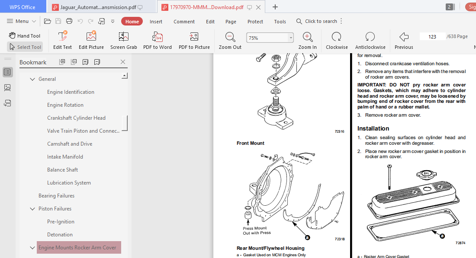This screenshot has width=476, height=258.
Task: Click the Zoom In magnifier
Action: 308,40
